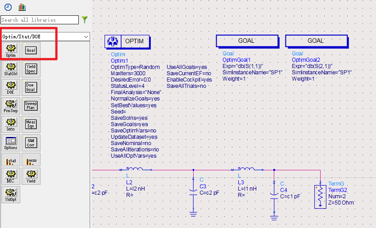Open the library books icon
376x228 pixels.
[22, 7]
